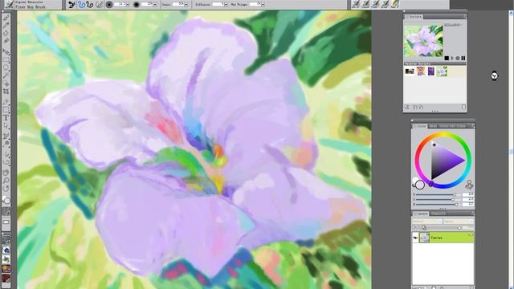Click the main color swatch circle

(x=420, y=185)
